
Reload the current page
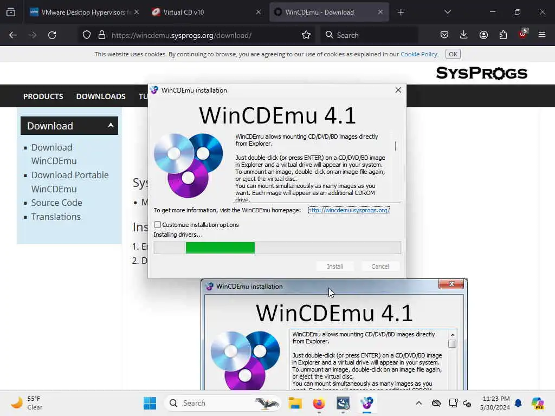click(52, 35)
